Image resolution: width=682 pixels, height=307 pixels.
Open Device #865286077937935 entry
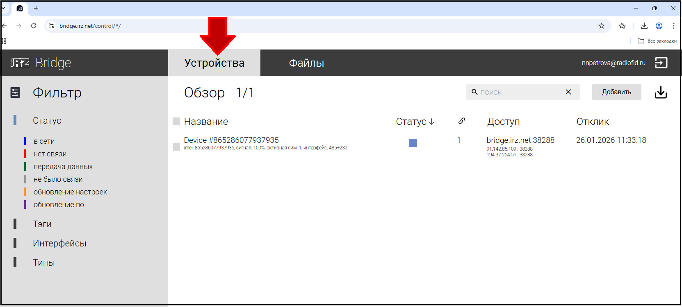coord(231,140)
